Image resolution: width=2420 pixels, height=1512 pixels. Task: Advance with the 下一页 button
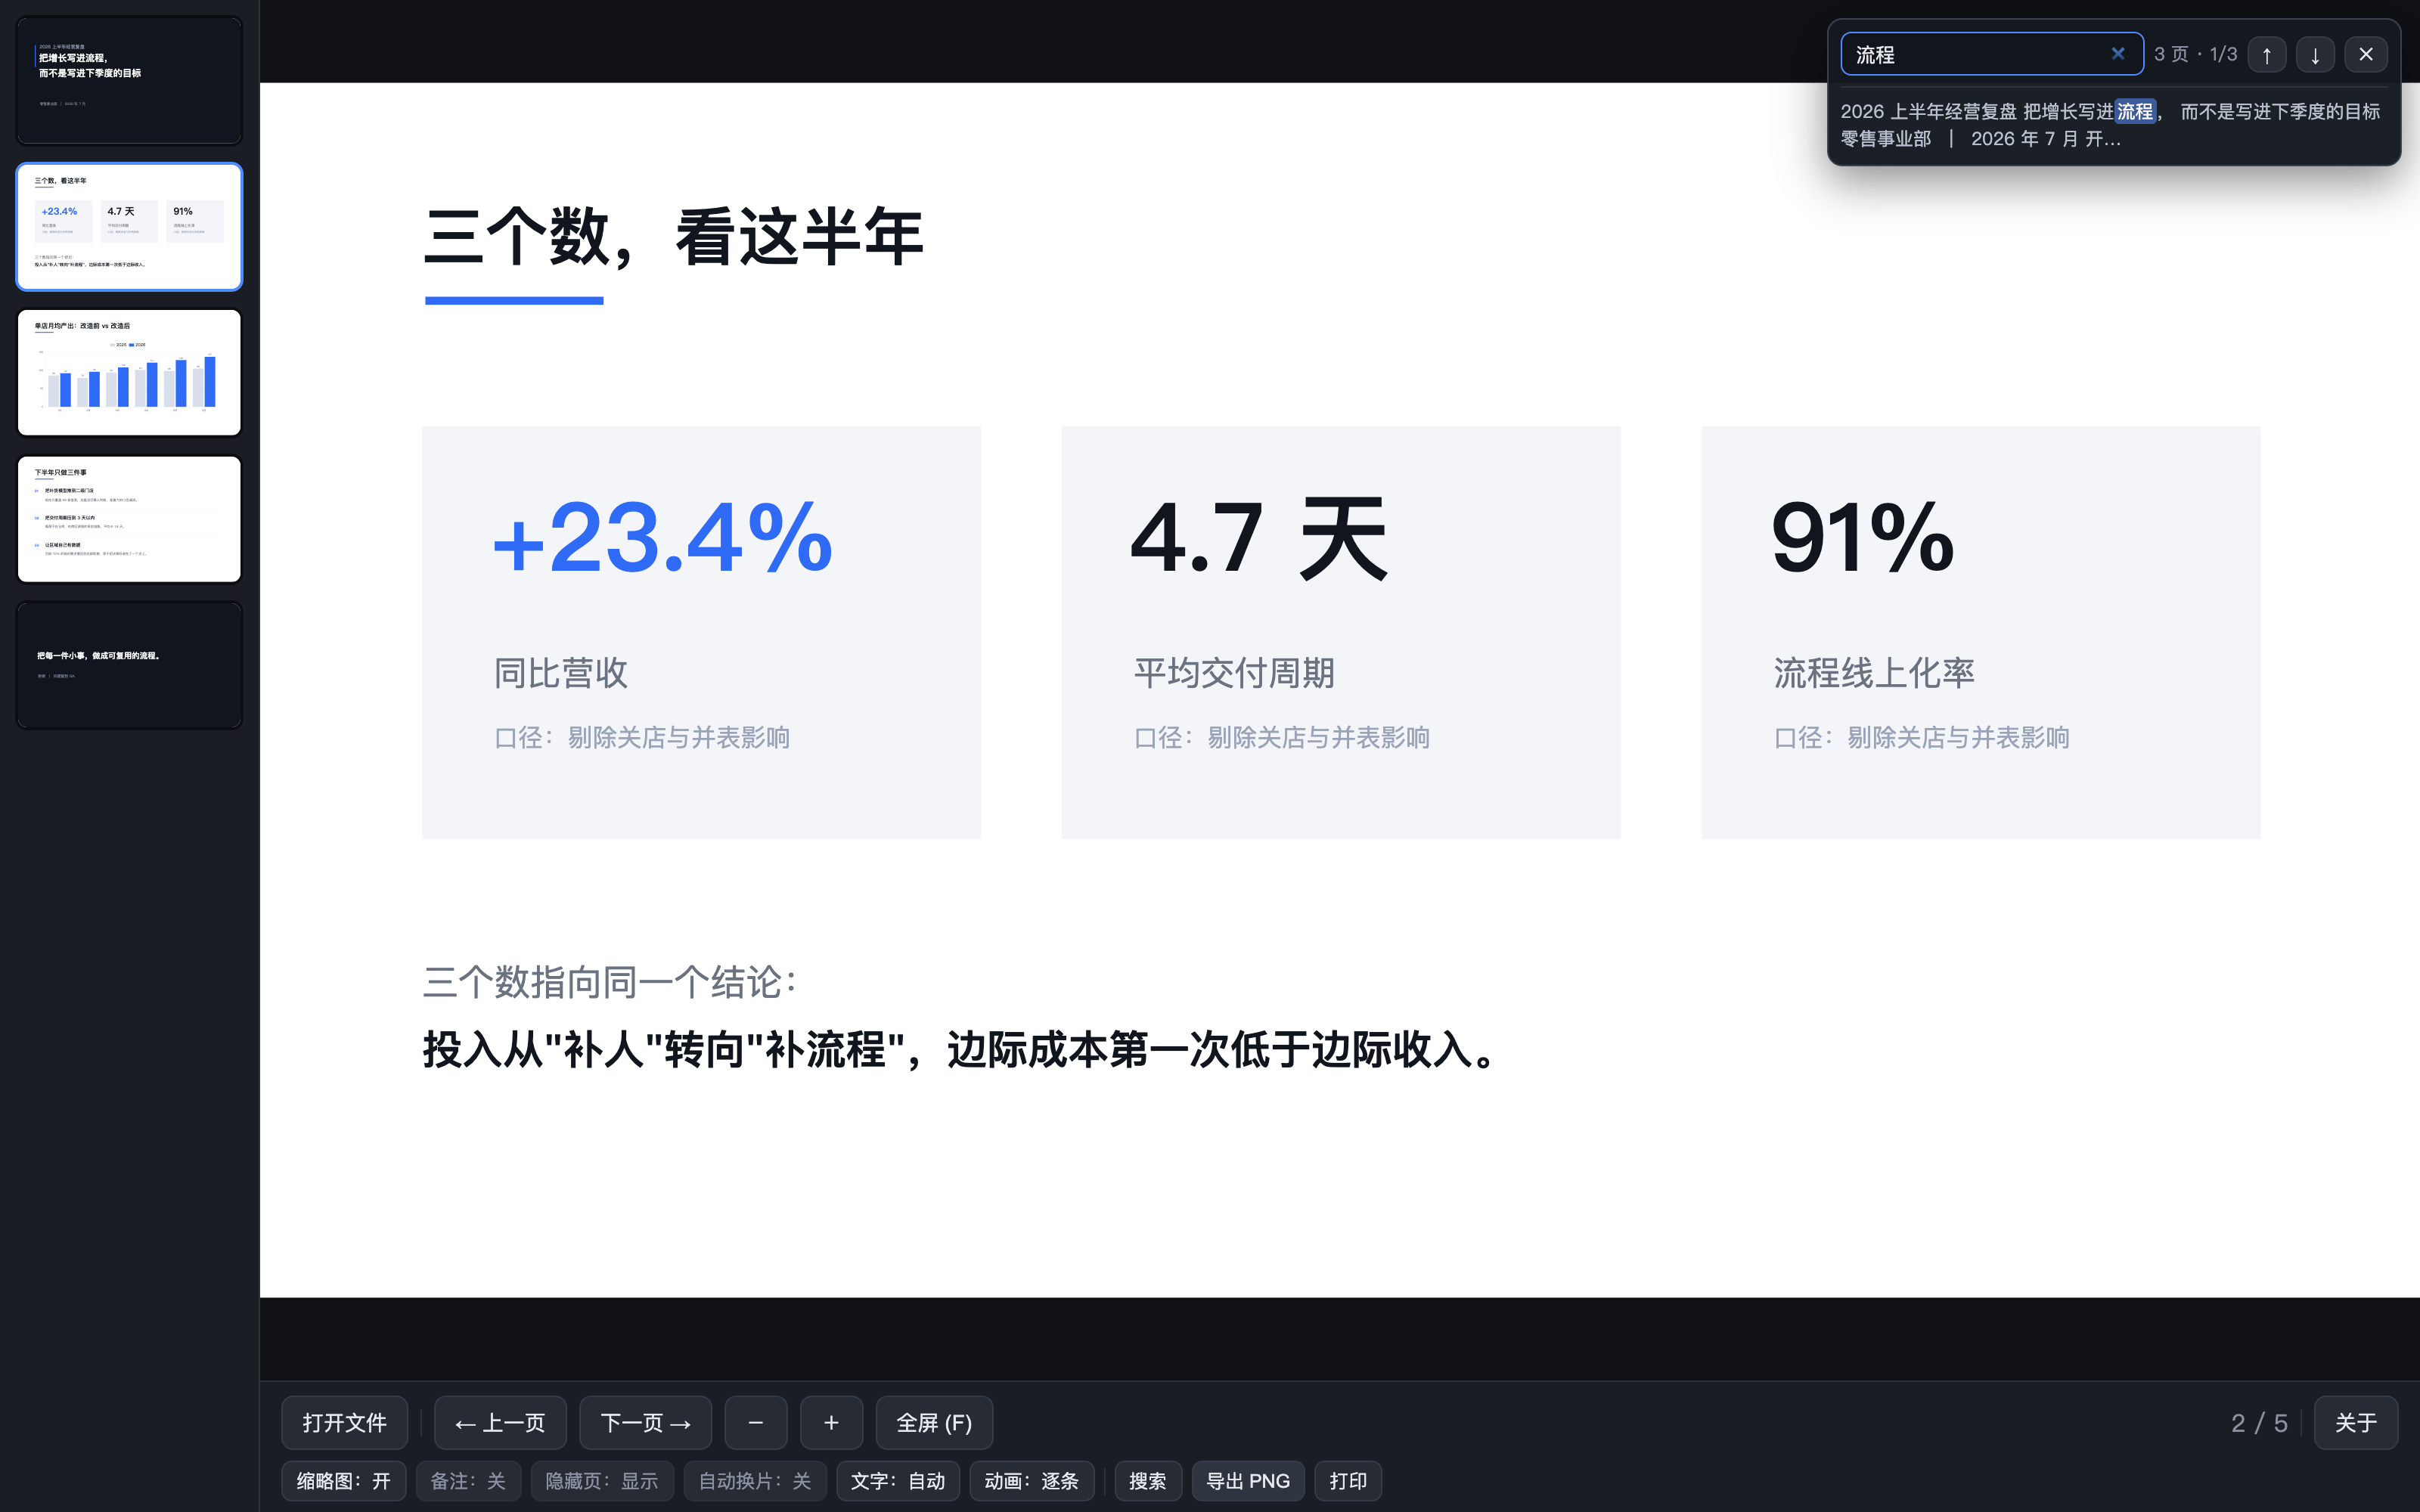645,1422
